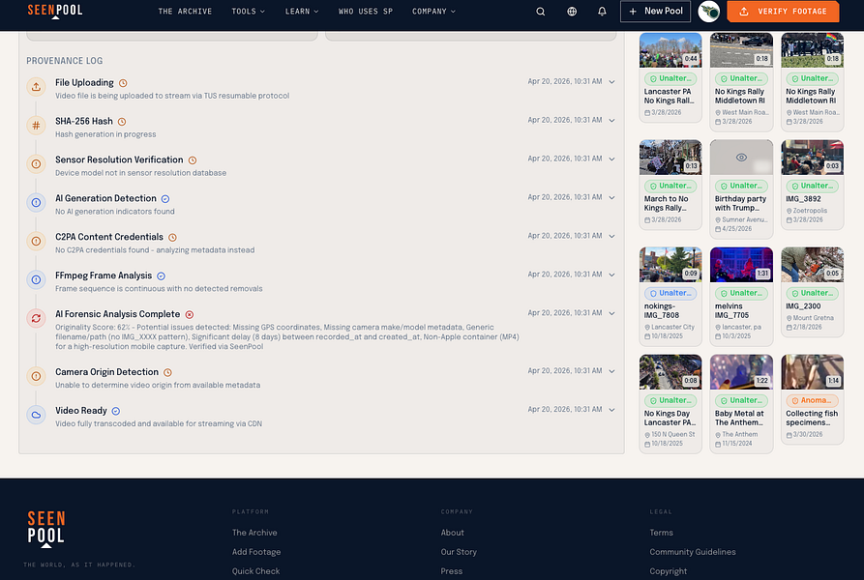This screenshot has width=864, height=580.
Task: Click clock status icon next to SHA-256 Hash
Action: (122, 122)
